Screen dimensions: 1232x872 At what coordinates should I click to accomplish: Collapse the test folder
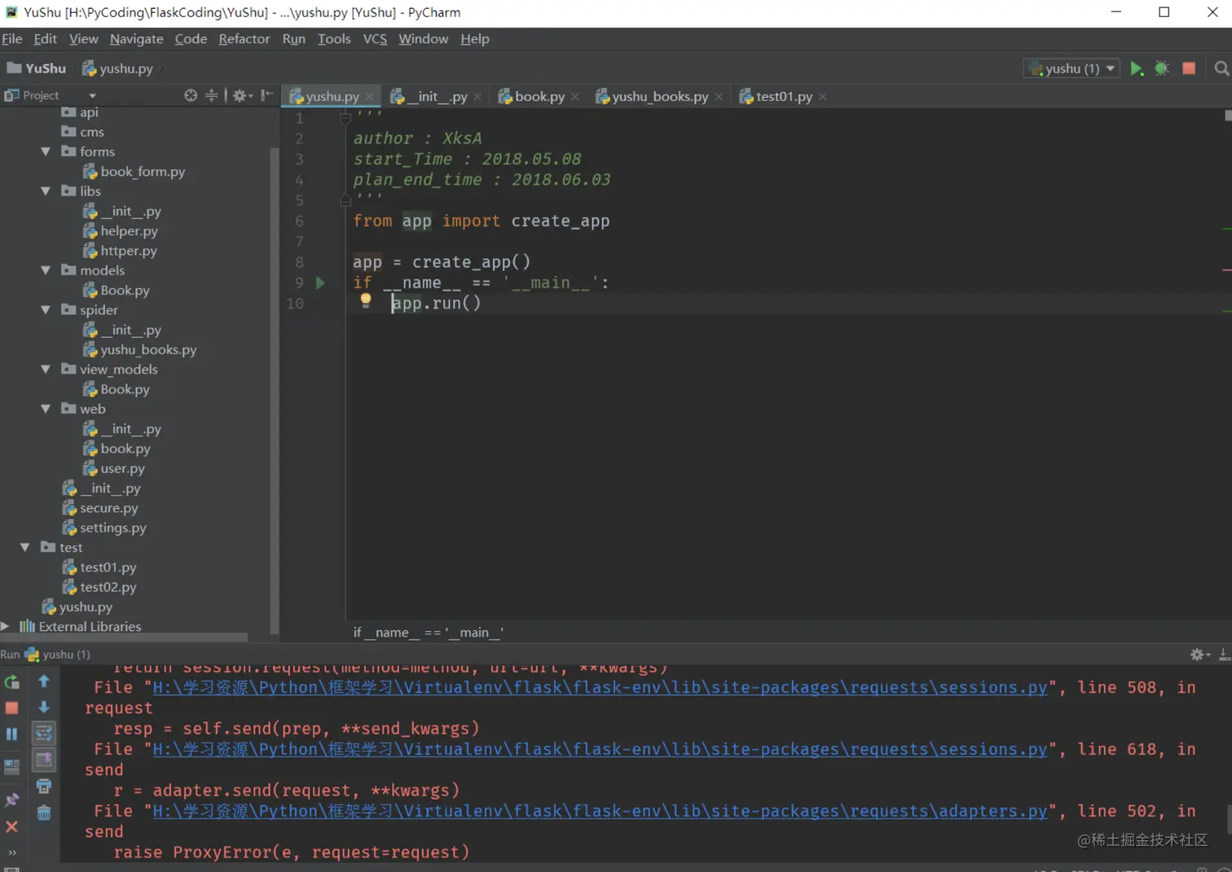(x=25, y=548)
